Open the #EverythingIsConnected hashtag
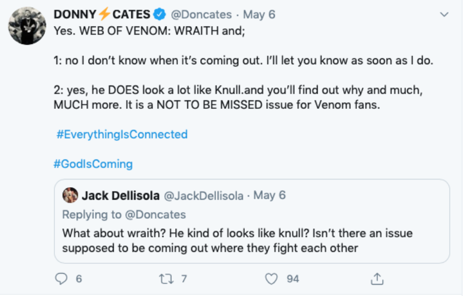The width and height of the screenshot is (464, 296). pyautogui.click(x=122, y=134)
